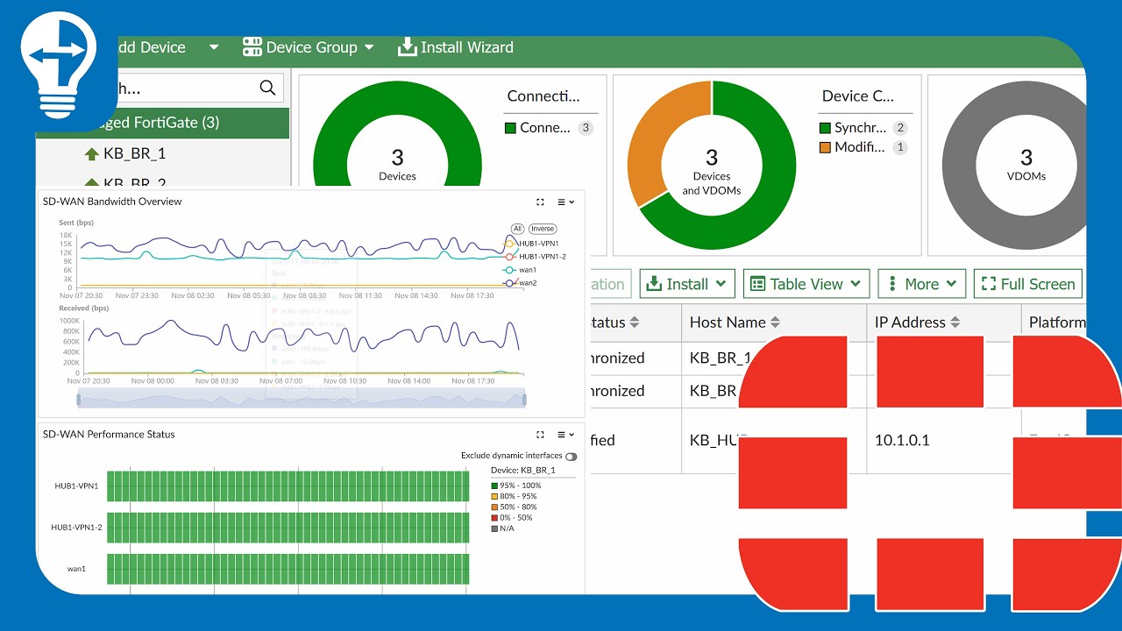This screenshot has width=1122, height=631.
Task: Sort by the Host Name column arrows
Action: point(775,323)
